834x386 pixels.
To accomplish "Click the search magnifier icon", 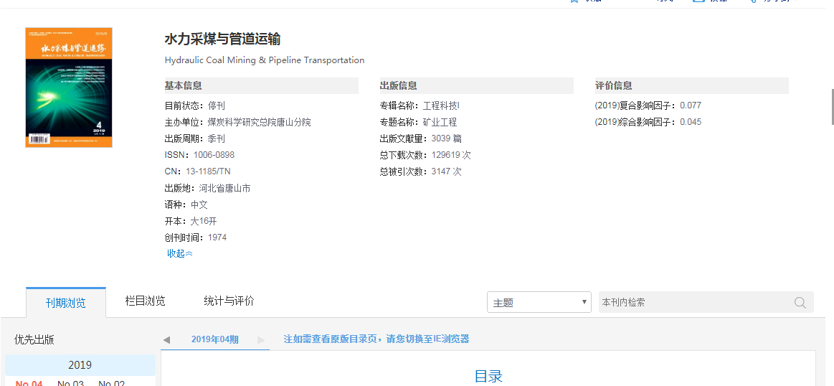I will (x=800, y=303).
